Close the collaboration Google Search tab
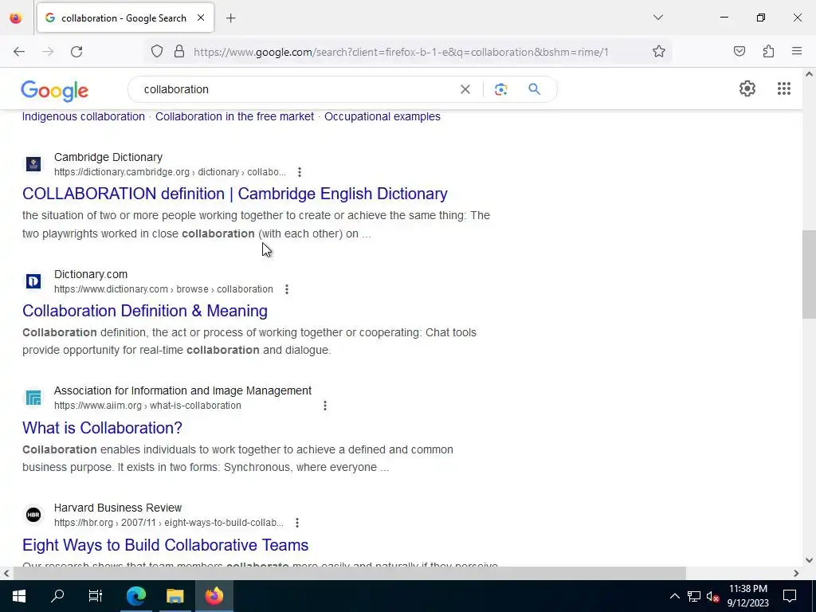Image resolution: width=816 pixels, height=612 pixels. pos(200,18)
